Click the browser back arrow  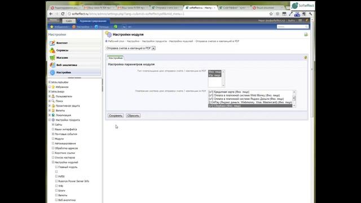[51, 14]
